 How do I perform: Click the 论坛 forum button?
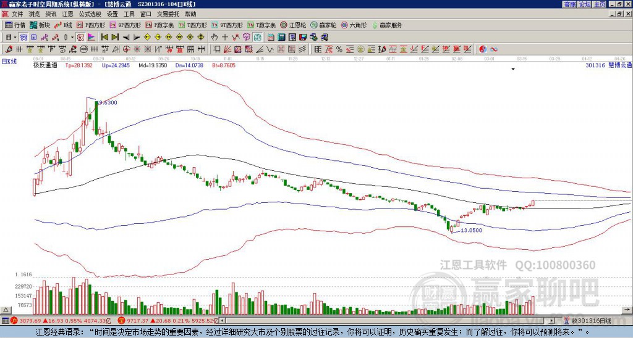click(585, 4)
